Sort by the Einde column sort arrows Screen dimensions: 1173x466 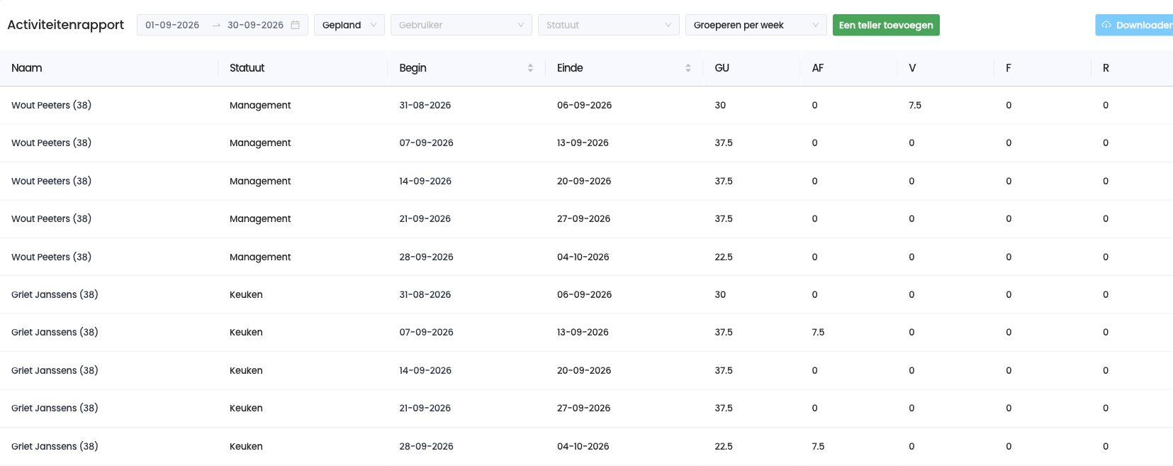688,68
